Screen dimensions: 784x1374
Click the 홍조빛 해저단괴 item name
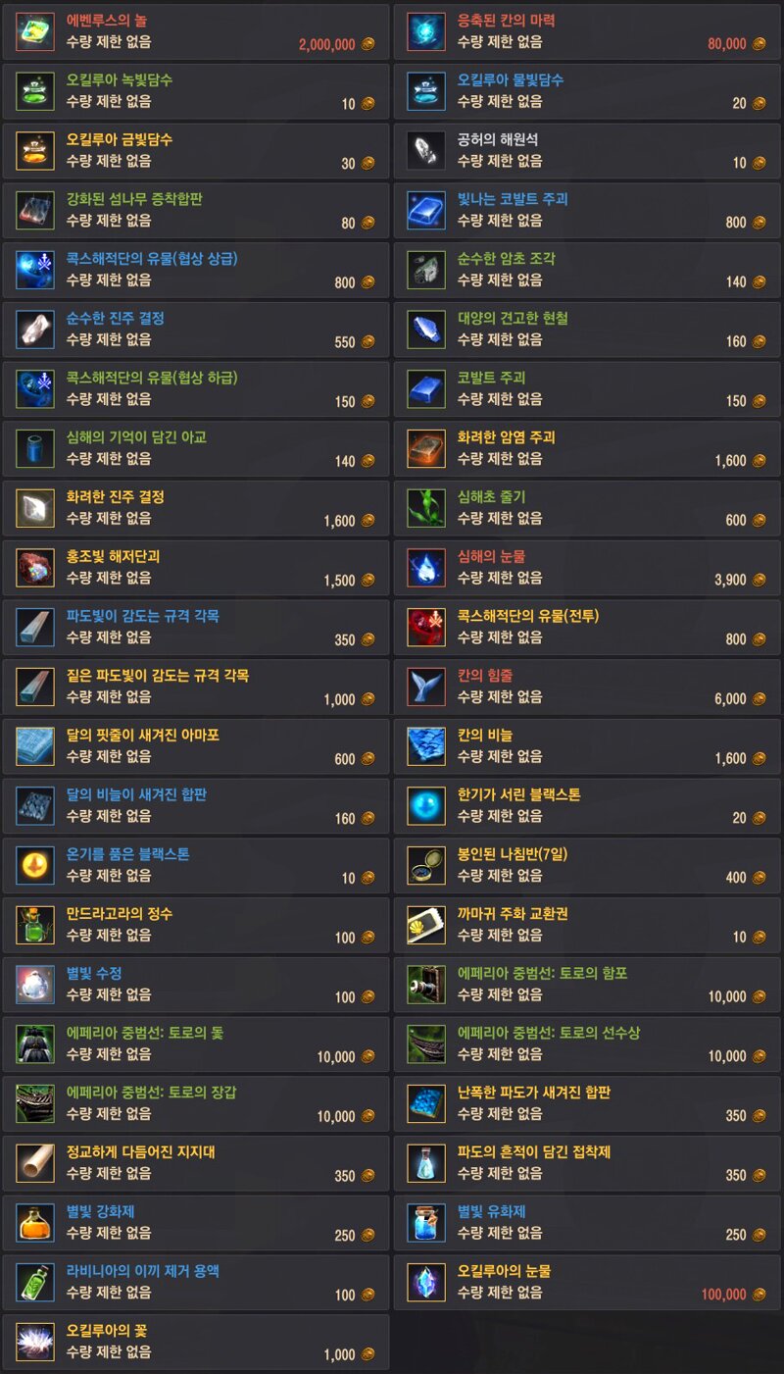point(113,556)
